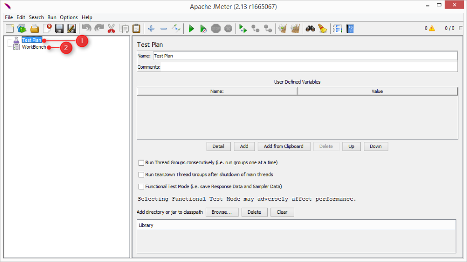The height and width of the screenshot is (262, 467).
Task: Click the Open file folder icon
Action: [35, 29]
